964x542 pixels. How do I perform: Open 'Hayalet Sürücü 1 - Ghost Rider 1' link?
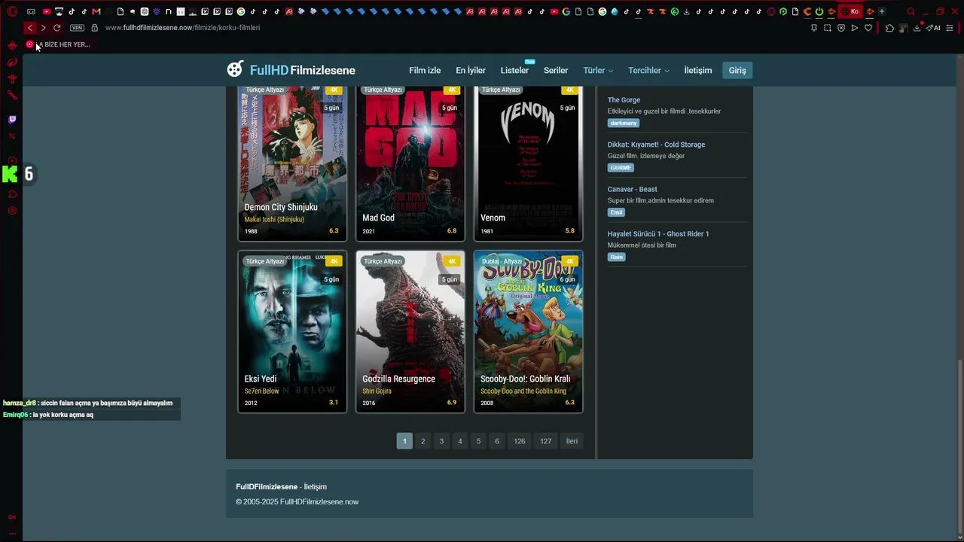658,234
